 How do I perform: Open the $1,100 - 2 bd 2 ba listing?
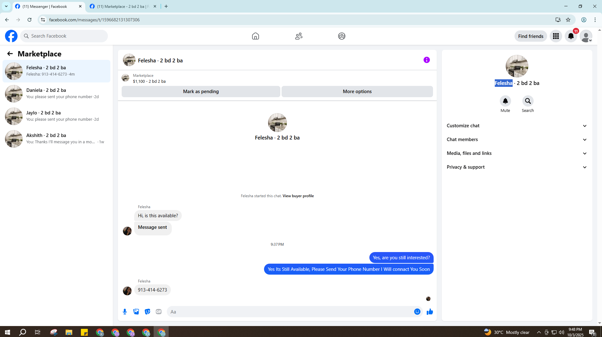(149, 82)
